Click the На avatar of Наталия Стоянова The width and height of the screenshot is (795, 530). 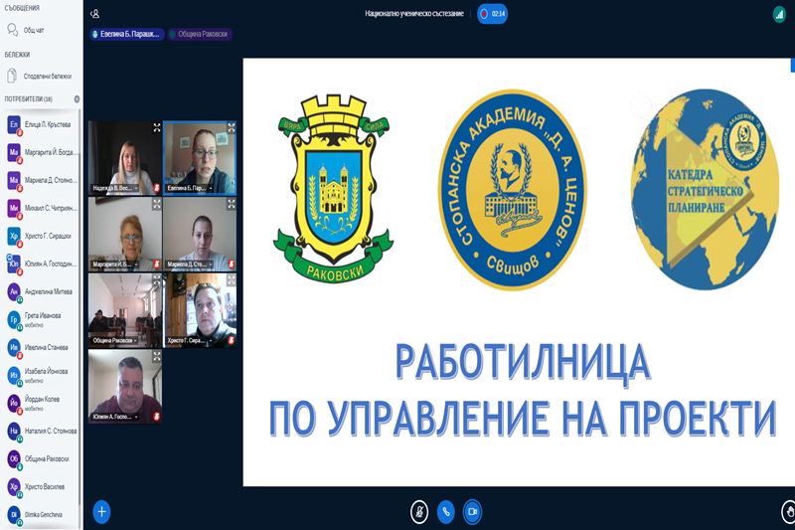[14, 432]
